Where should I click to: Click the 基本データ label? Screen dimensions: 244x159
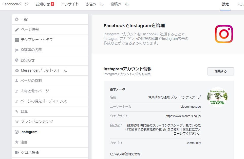118,89
